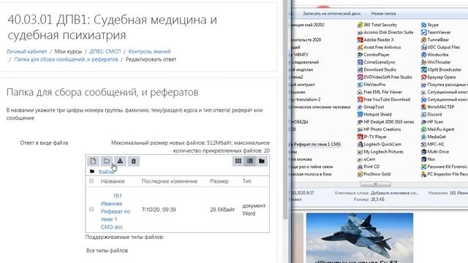The image size is (468, 263).
Task: Select Print CD shortcut
Action: tap(369, 167)
